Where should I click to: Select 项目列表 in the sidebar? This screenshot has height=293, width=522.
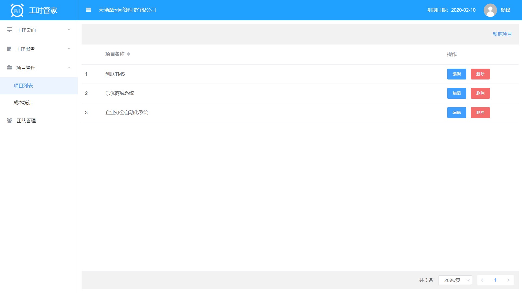[x=23, y=86]
